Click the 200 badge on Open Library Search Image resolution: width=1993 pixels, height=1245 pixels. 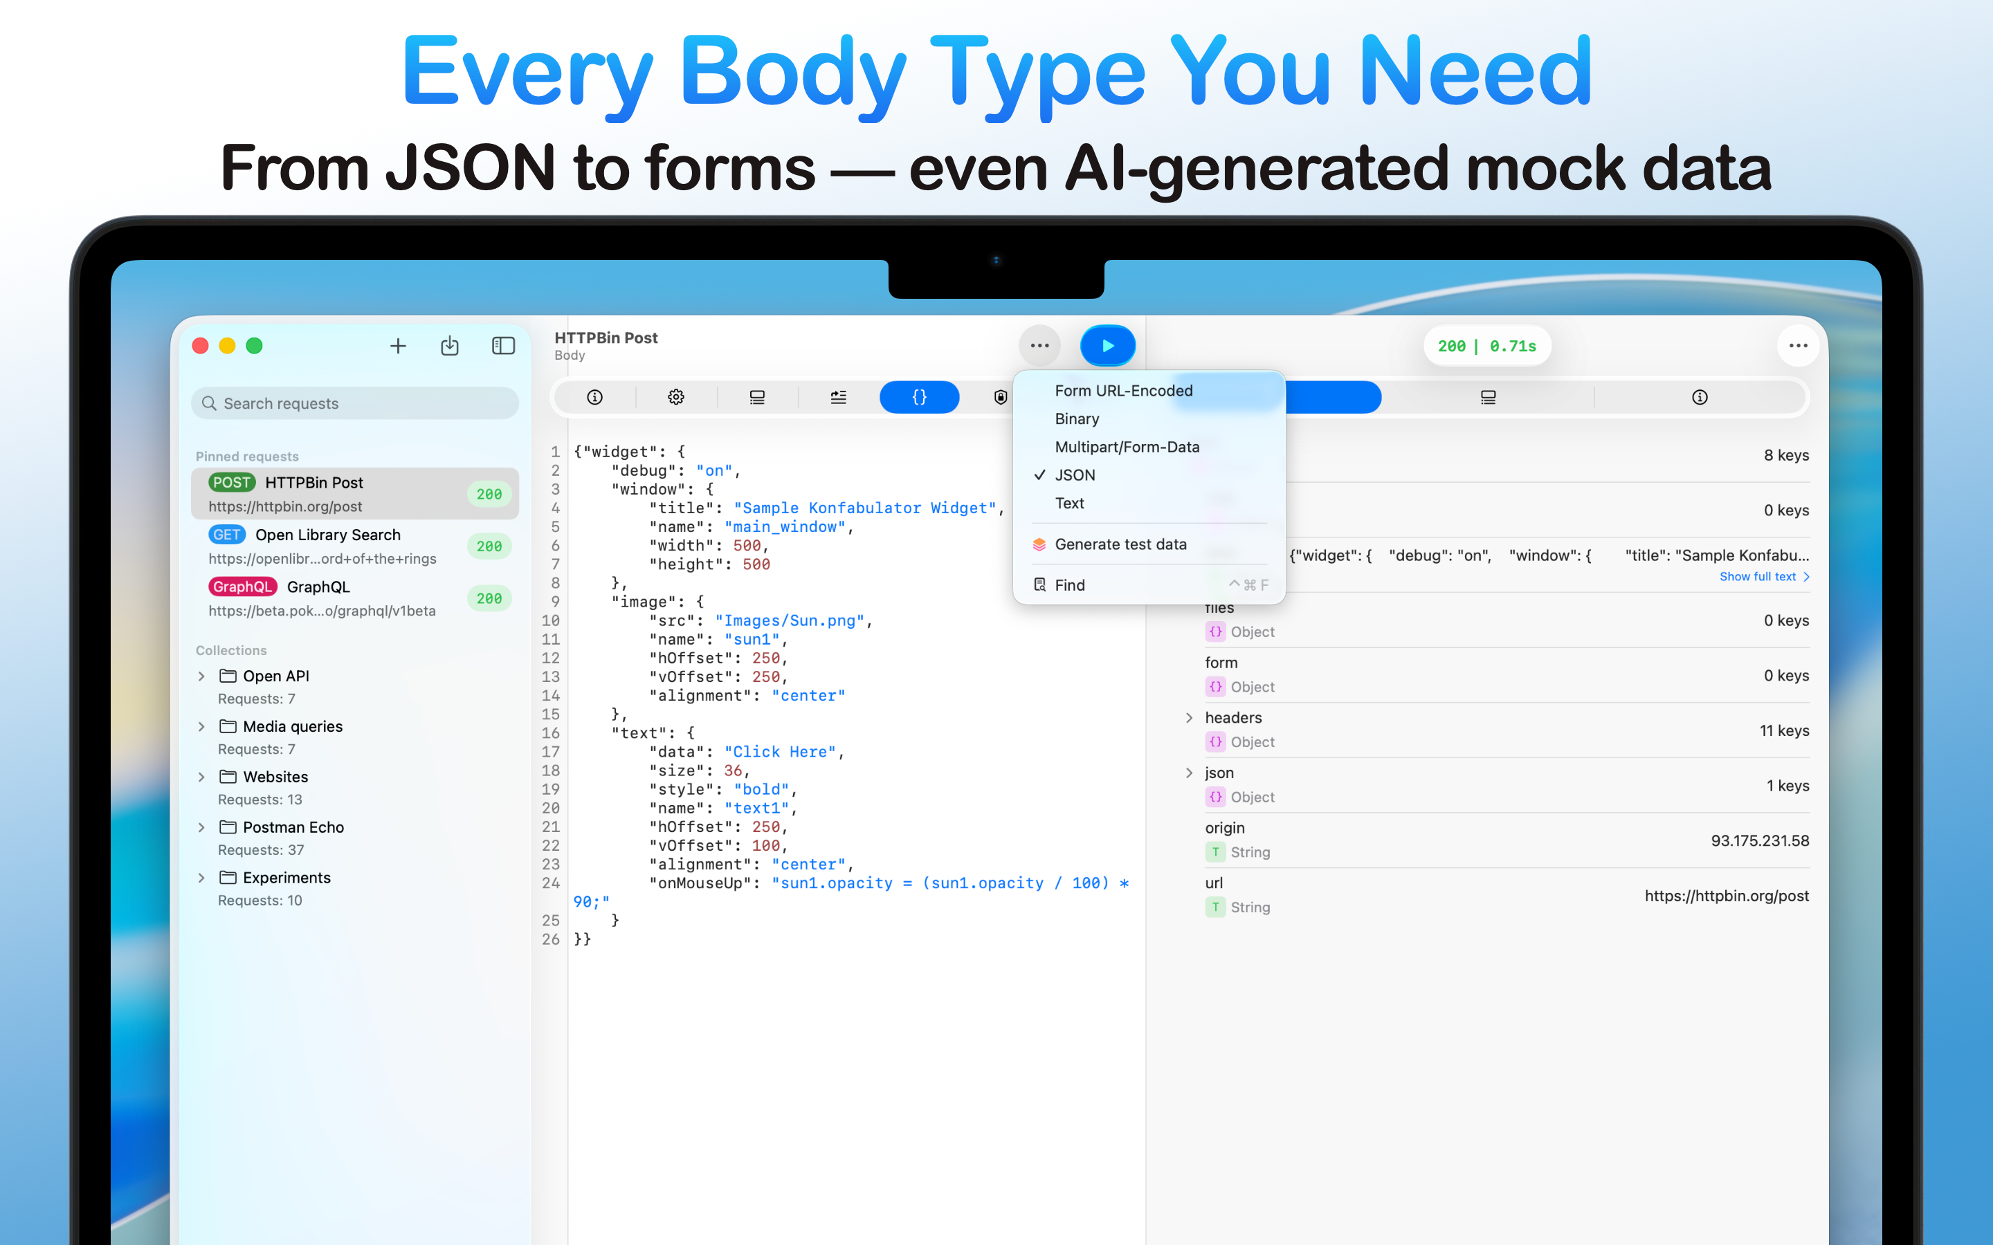click(489, 546)
